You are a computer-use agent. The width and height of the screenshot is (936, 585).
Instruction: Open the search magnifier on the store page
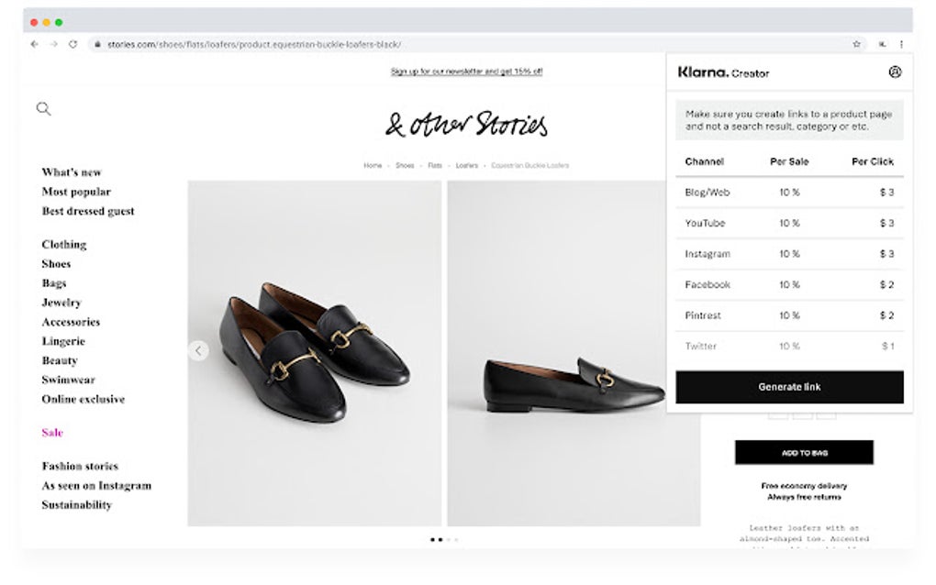[x=42, y=108]
